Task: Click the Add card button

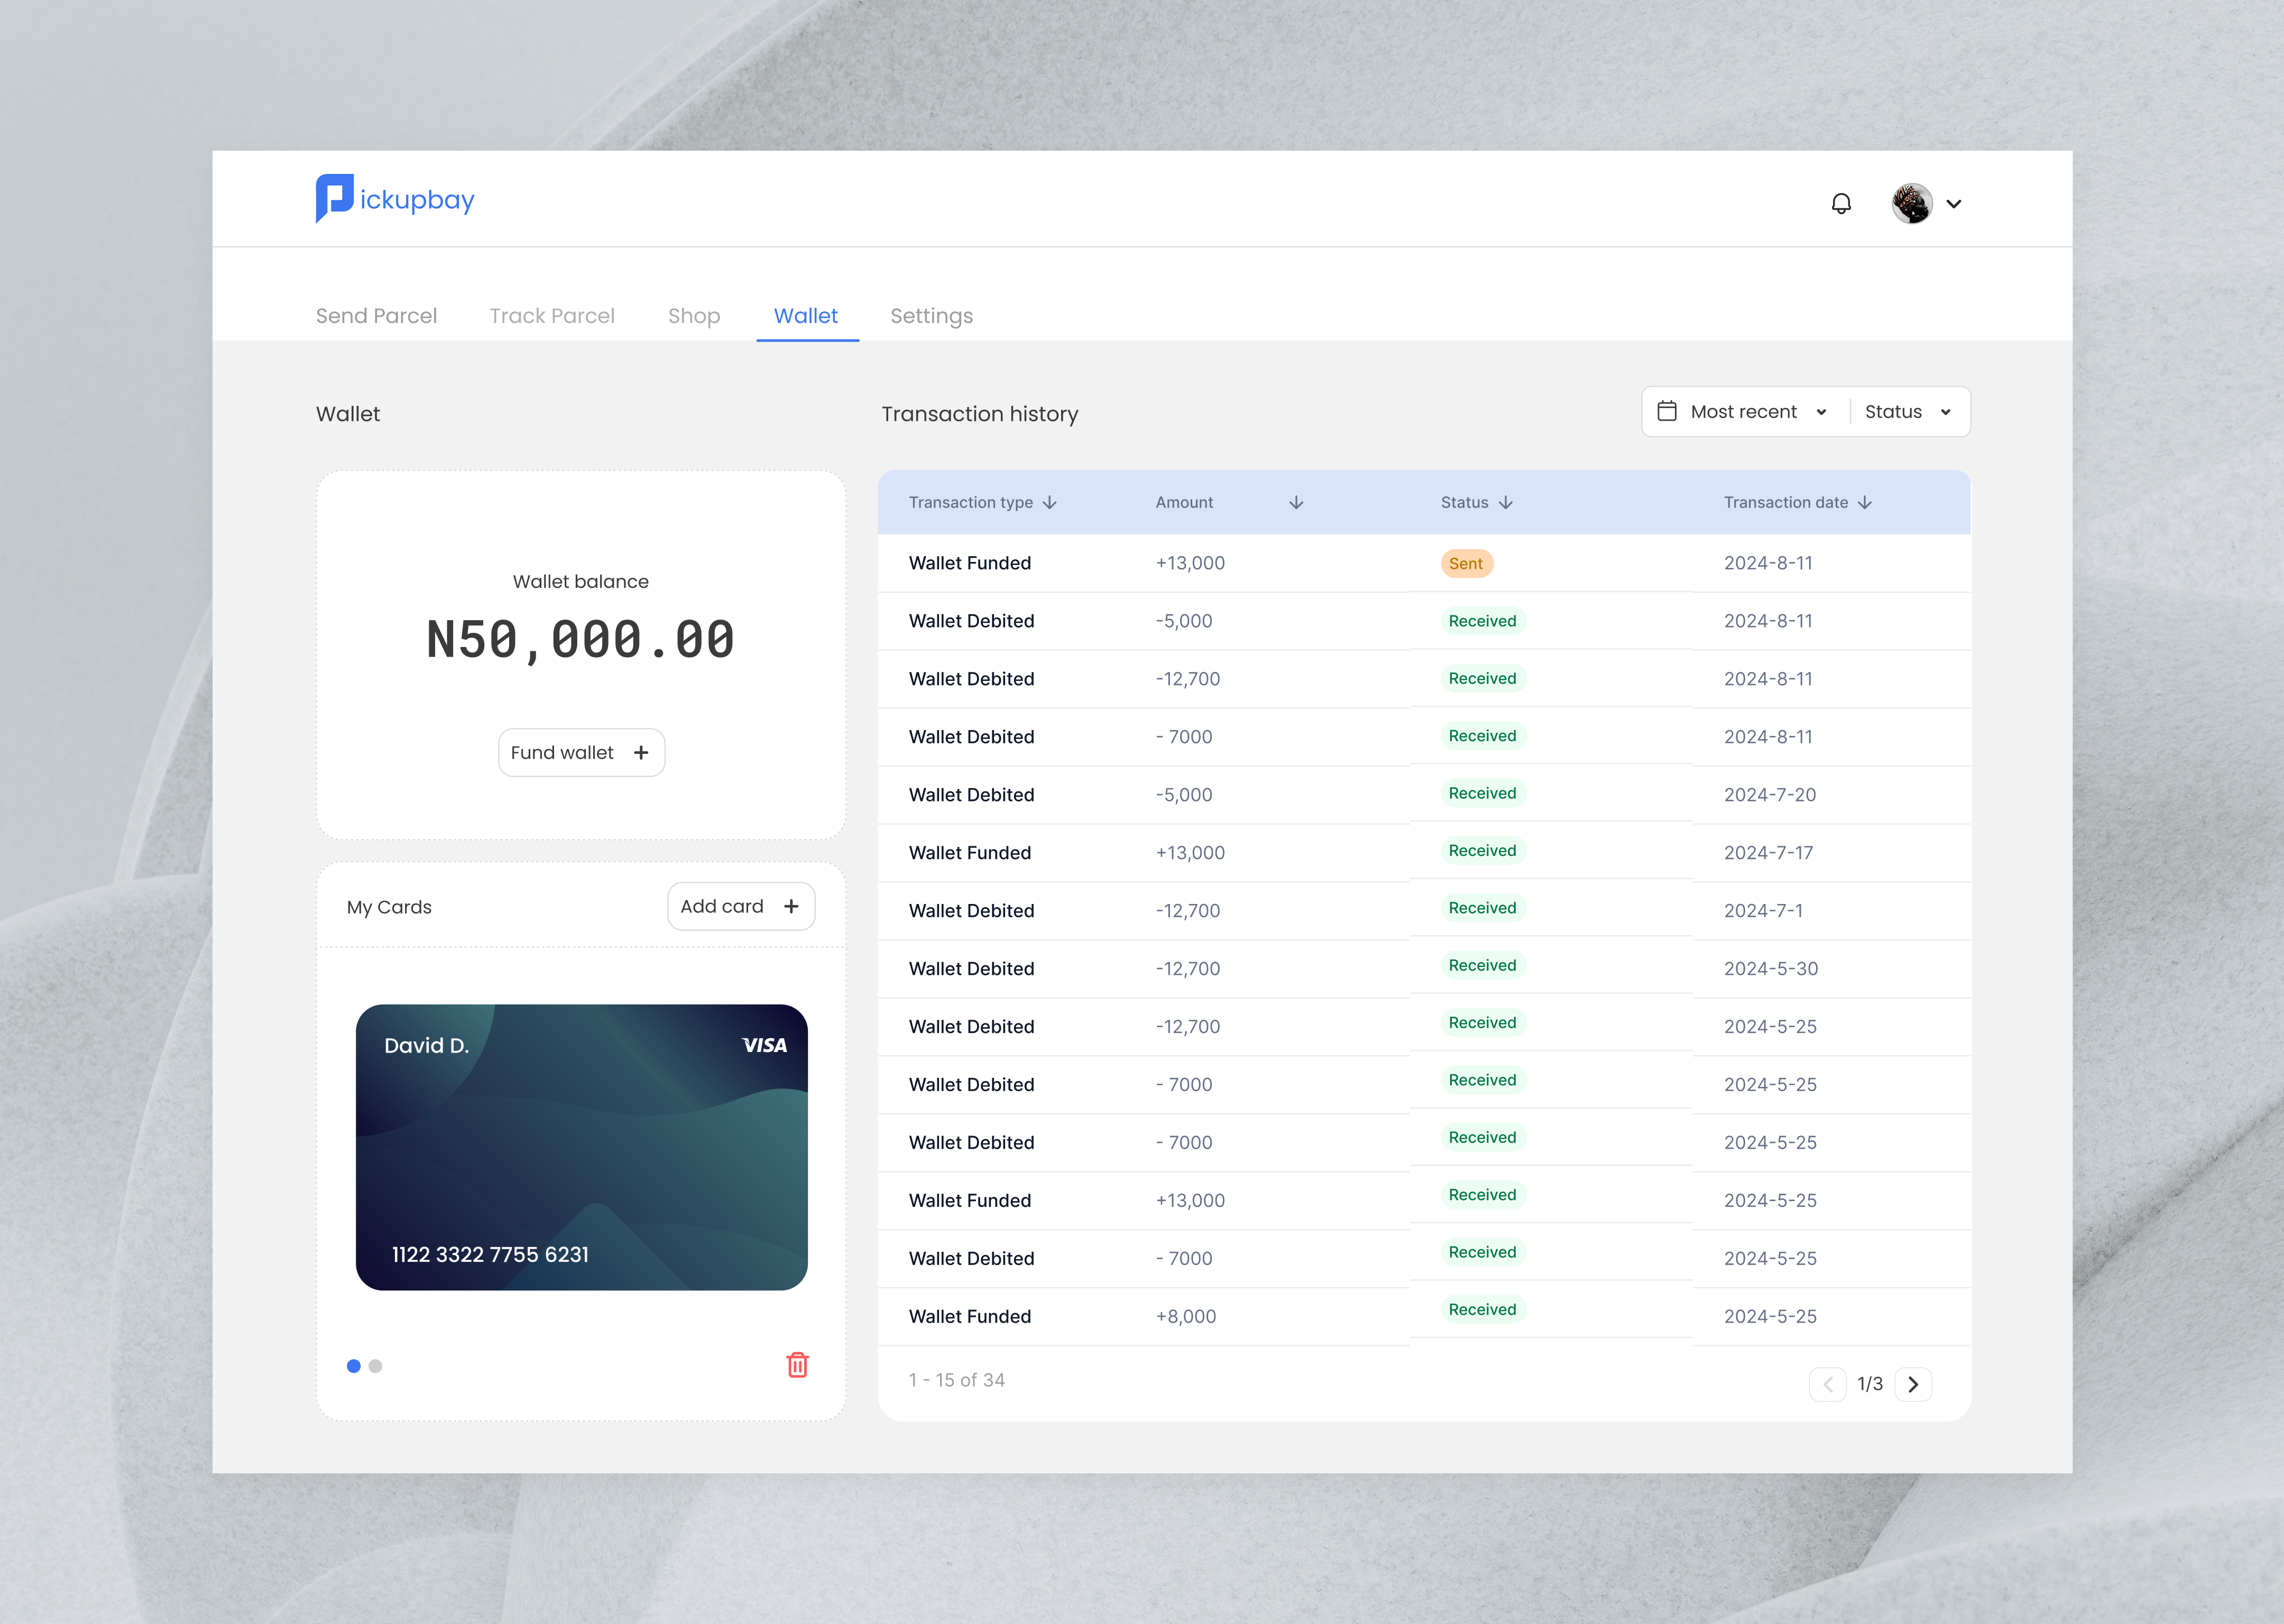Action: pos(740,907)
